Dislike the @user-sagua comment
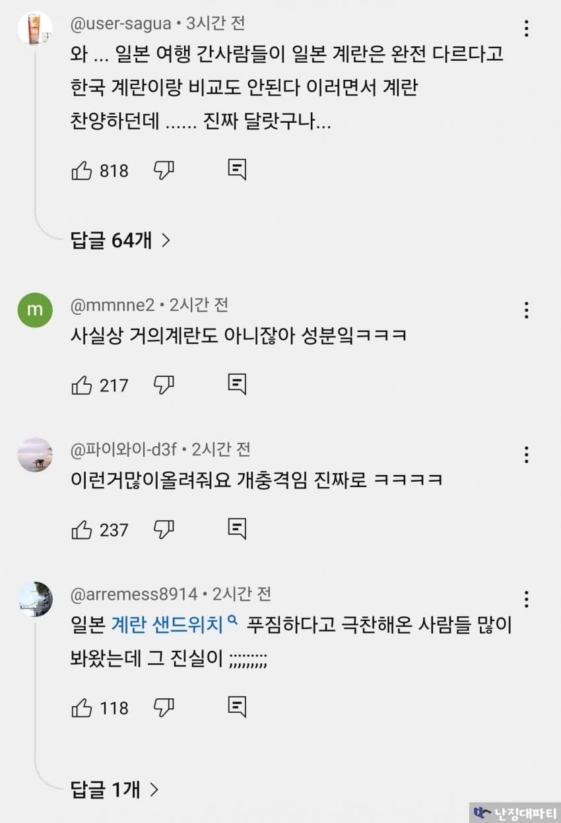561x823 pixels. pyautogui.click(x=164, y=171)
